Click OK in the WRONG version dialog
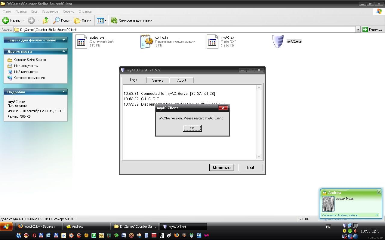The height and width of the screenshot is (240, 385). click(x=192, y=128)
